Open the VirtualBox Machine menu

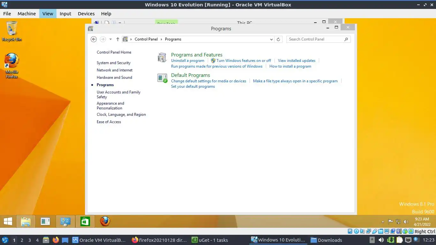point(26,13)
